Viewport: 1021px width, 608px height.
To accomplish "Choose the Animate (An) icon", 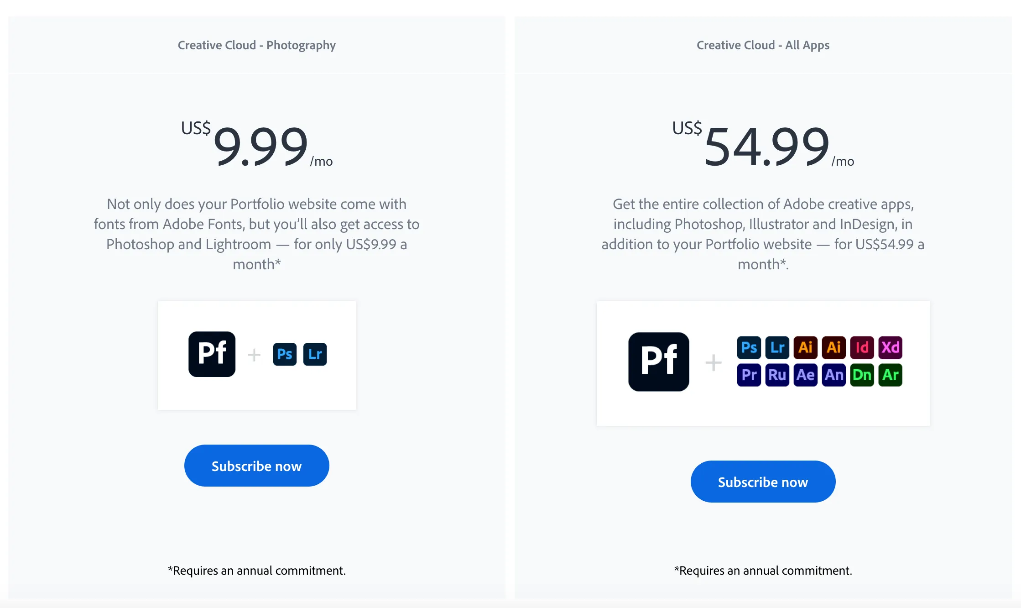I will 833,375.
